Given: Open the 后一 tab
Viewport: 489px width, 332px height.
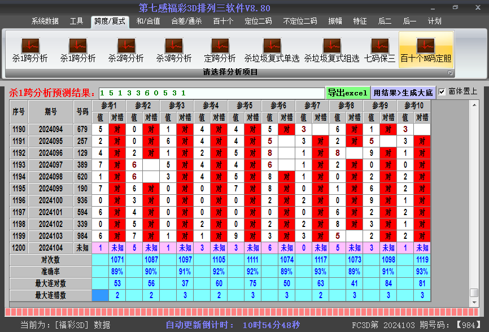Looking at the screenshot, I should [409, 21].
